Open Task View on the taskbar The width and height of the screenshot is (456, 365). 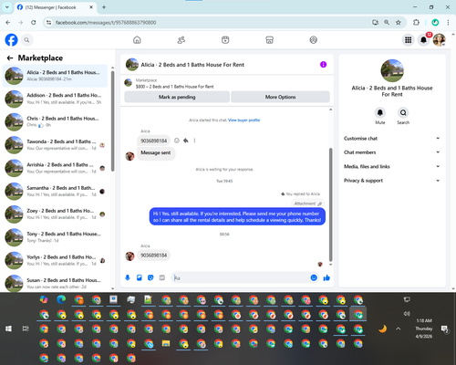pos(26,328)
